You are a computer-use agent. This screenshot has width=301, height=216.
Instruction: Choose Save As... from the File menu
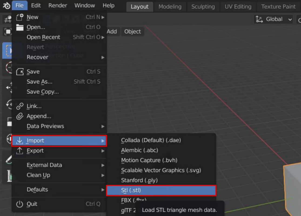(59, 82)
